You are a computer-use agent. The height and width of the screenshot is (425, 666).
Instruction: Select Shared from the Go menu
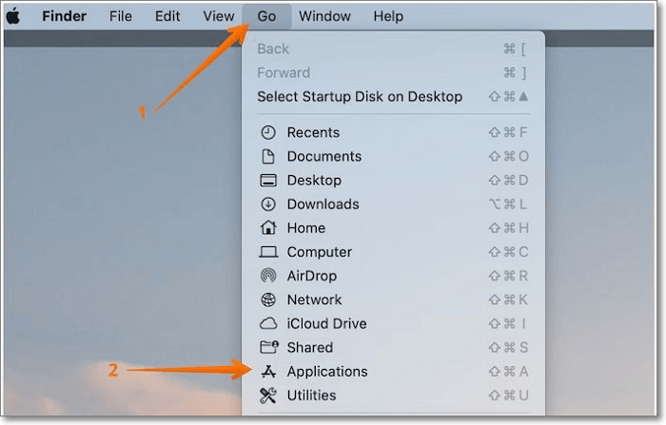pyautogui.click(x=310, y=347)
